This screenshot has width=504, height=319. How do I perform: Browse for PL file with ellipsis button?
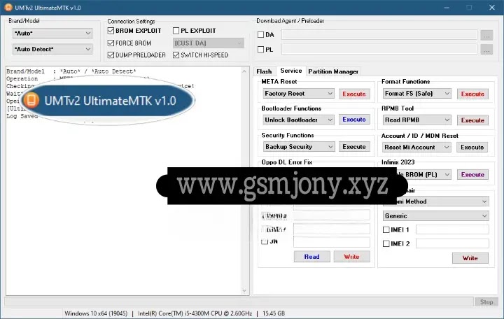(x=486, y=50)
